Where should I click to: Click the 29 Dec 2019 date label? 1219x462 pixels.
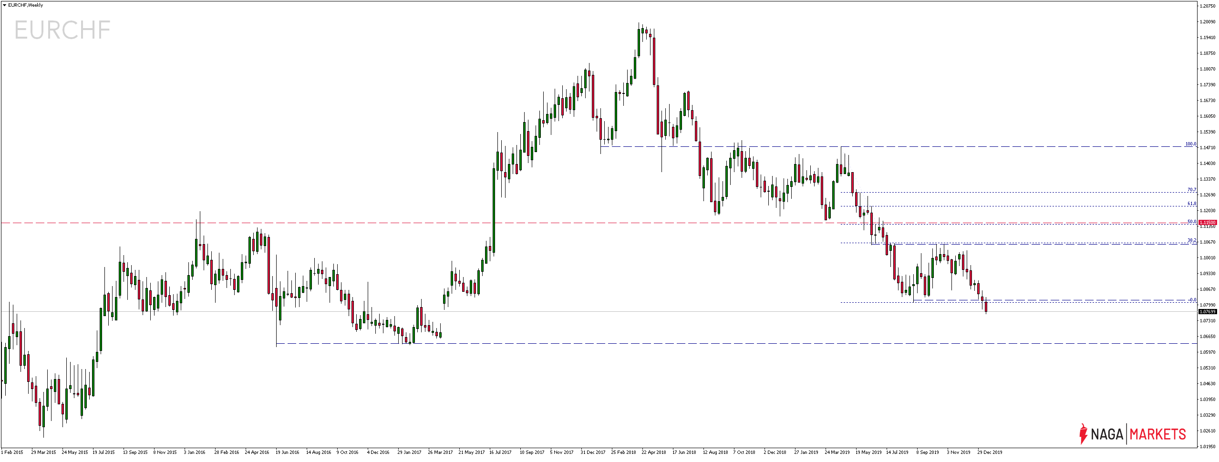(x=990, y=452)
